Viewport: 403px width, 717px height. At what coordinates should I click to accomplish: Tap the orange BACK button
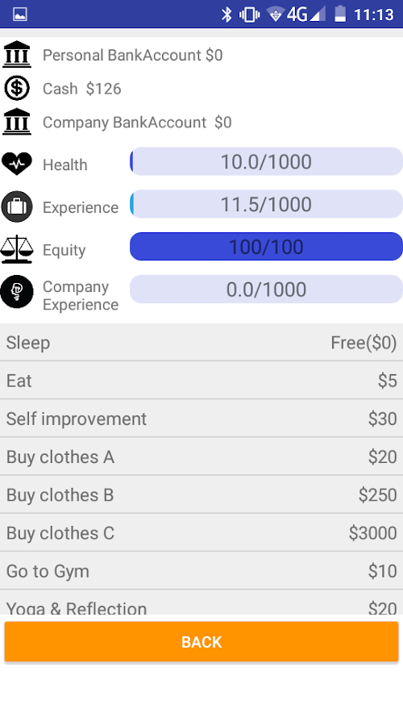tap(201, 641)
